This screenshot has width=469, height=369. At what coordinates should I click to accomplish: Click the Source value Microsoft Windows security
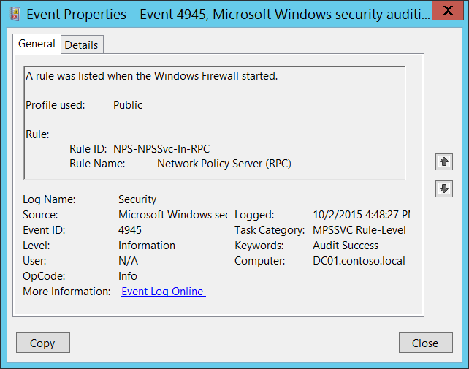(x=172, y=215)
